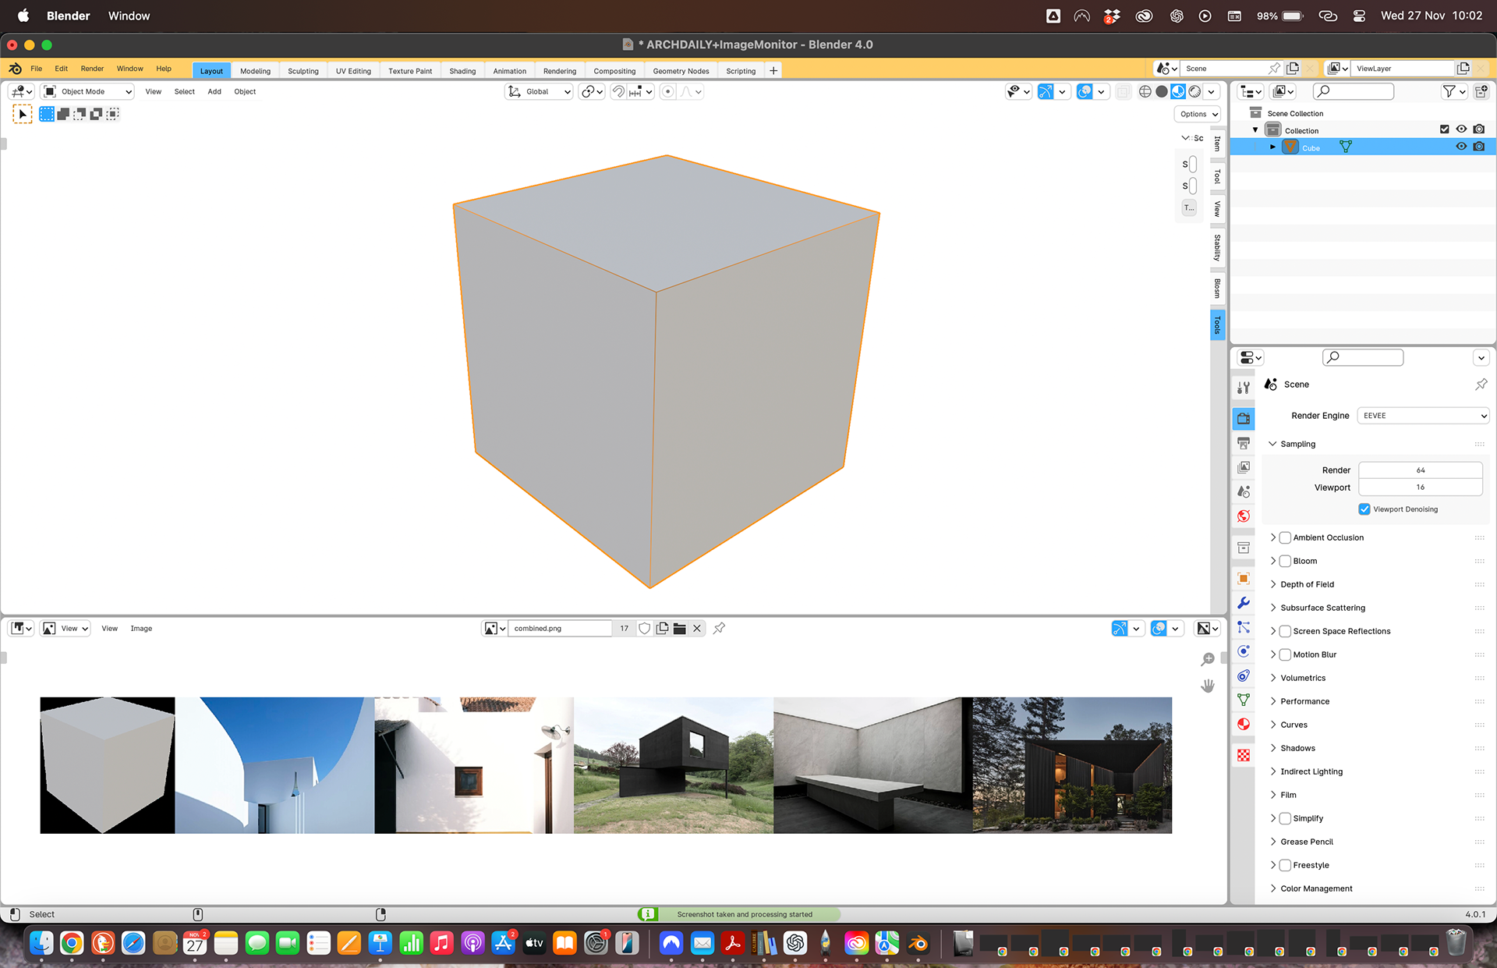
Task: Open the Material properties tab icon
Action: [1244, 725]
